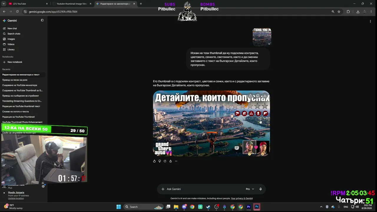Open the Images section
Screen dimensions: 377x212
pos(11,39)
